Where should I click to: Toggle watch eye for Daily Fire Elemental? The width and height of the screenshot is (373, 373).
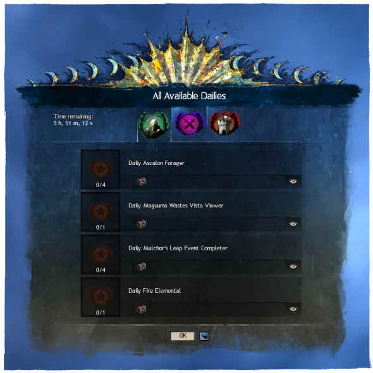293,309
